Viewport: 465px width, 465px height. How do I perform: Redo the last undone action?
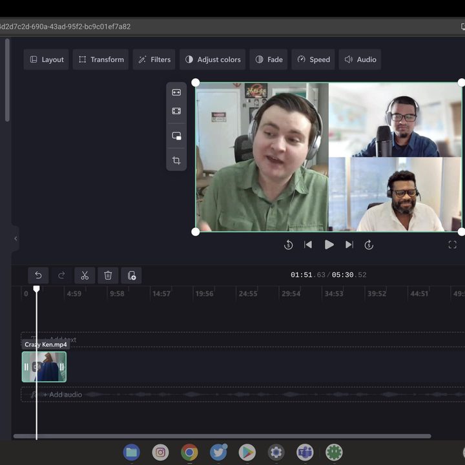click(x=61, y=276)
